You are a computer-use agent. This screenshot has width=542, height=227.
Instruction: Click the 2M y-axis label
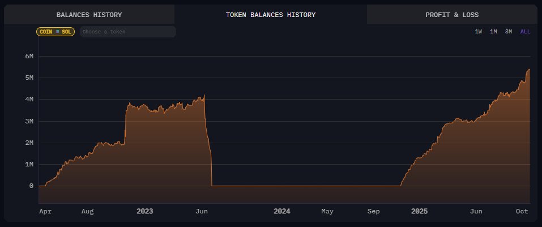tap(29, 143)
